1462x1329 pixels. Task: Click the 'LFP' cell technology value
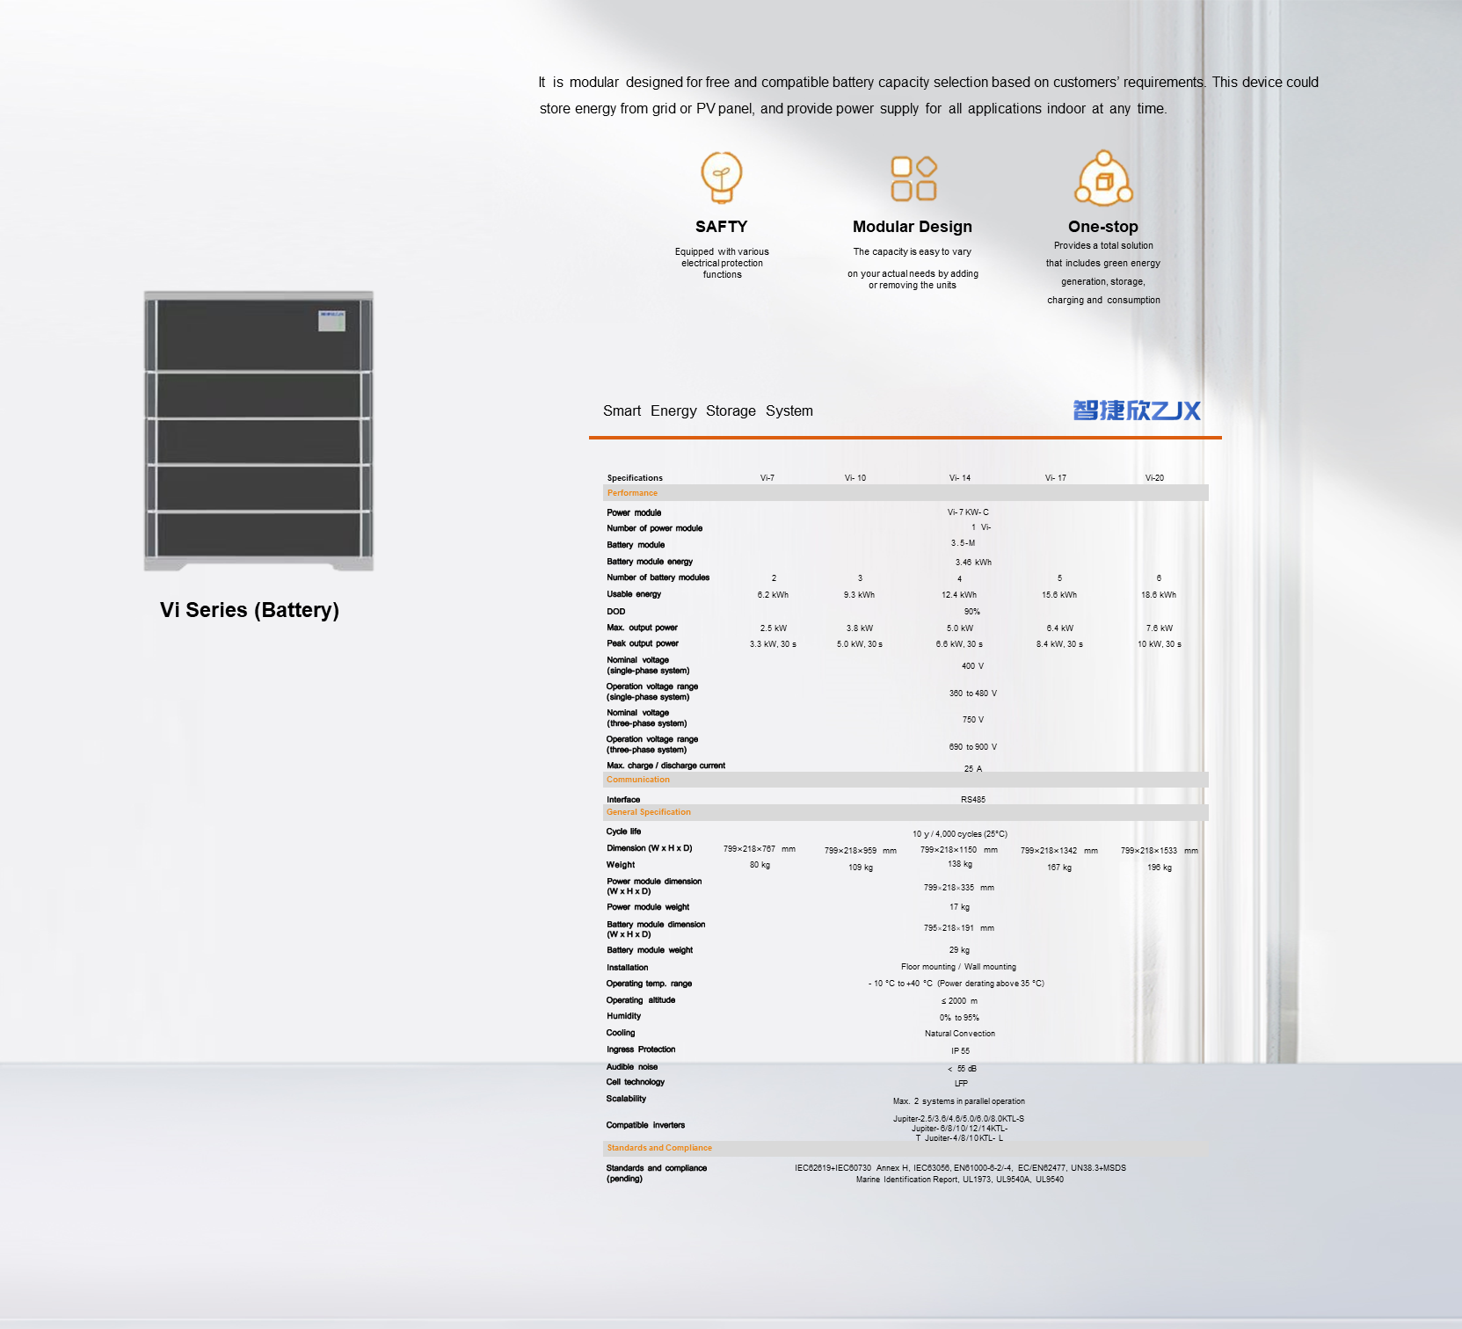[x=961, y=1084]
